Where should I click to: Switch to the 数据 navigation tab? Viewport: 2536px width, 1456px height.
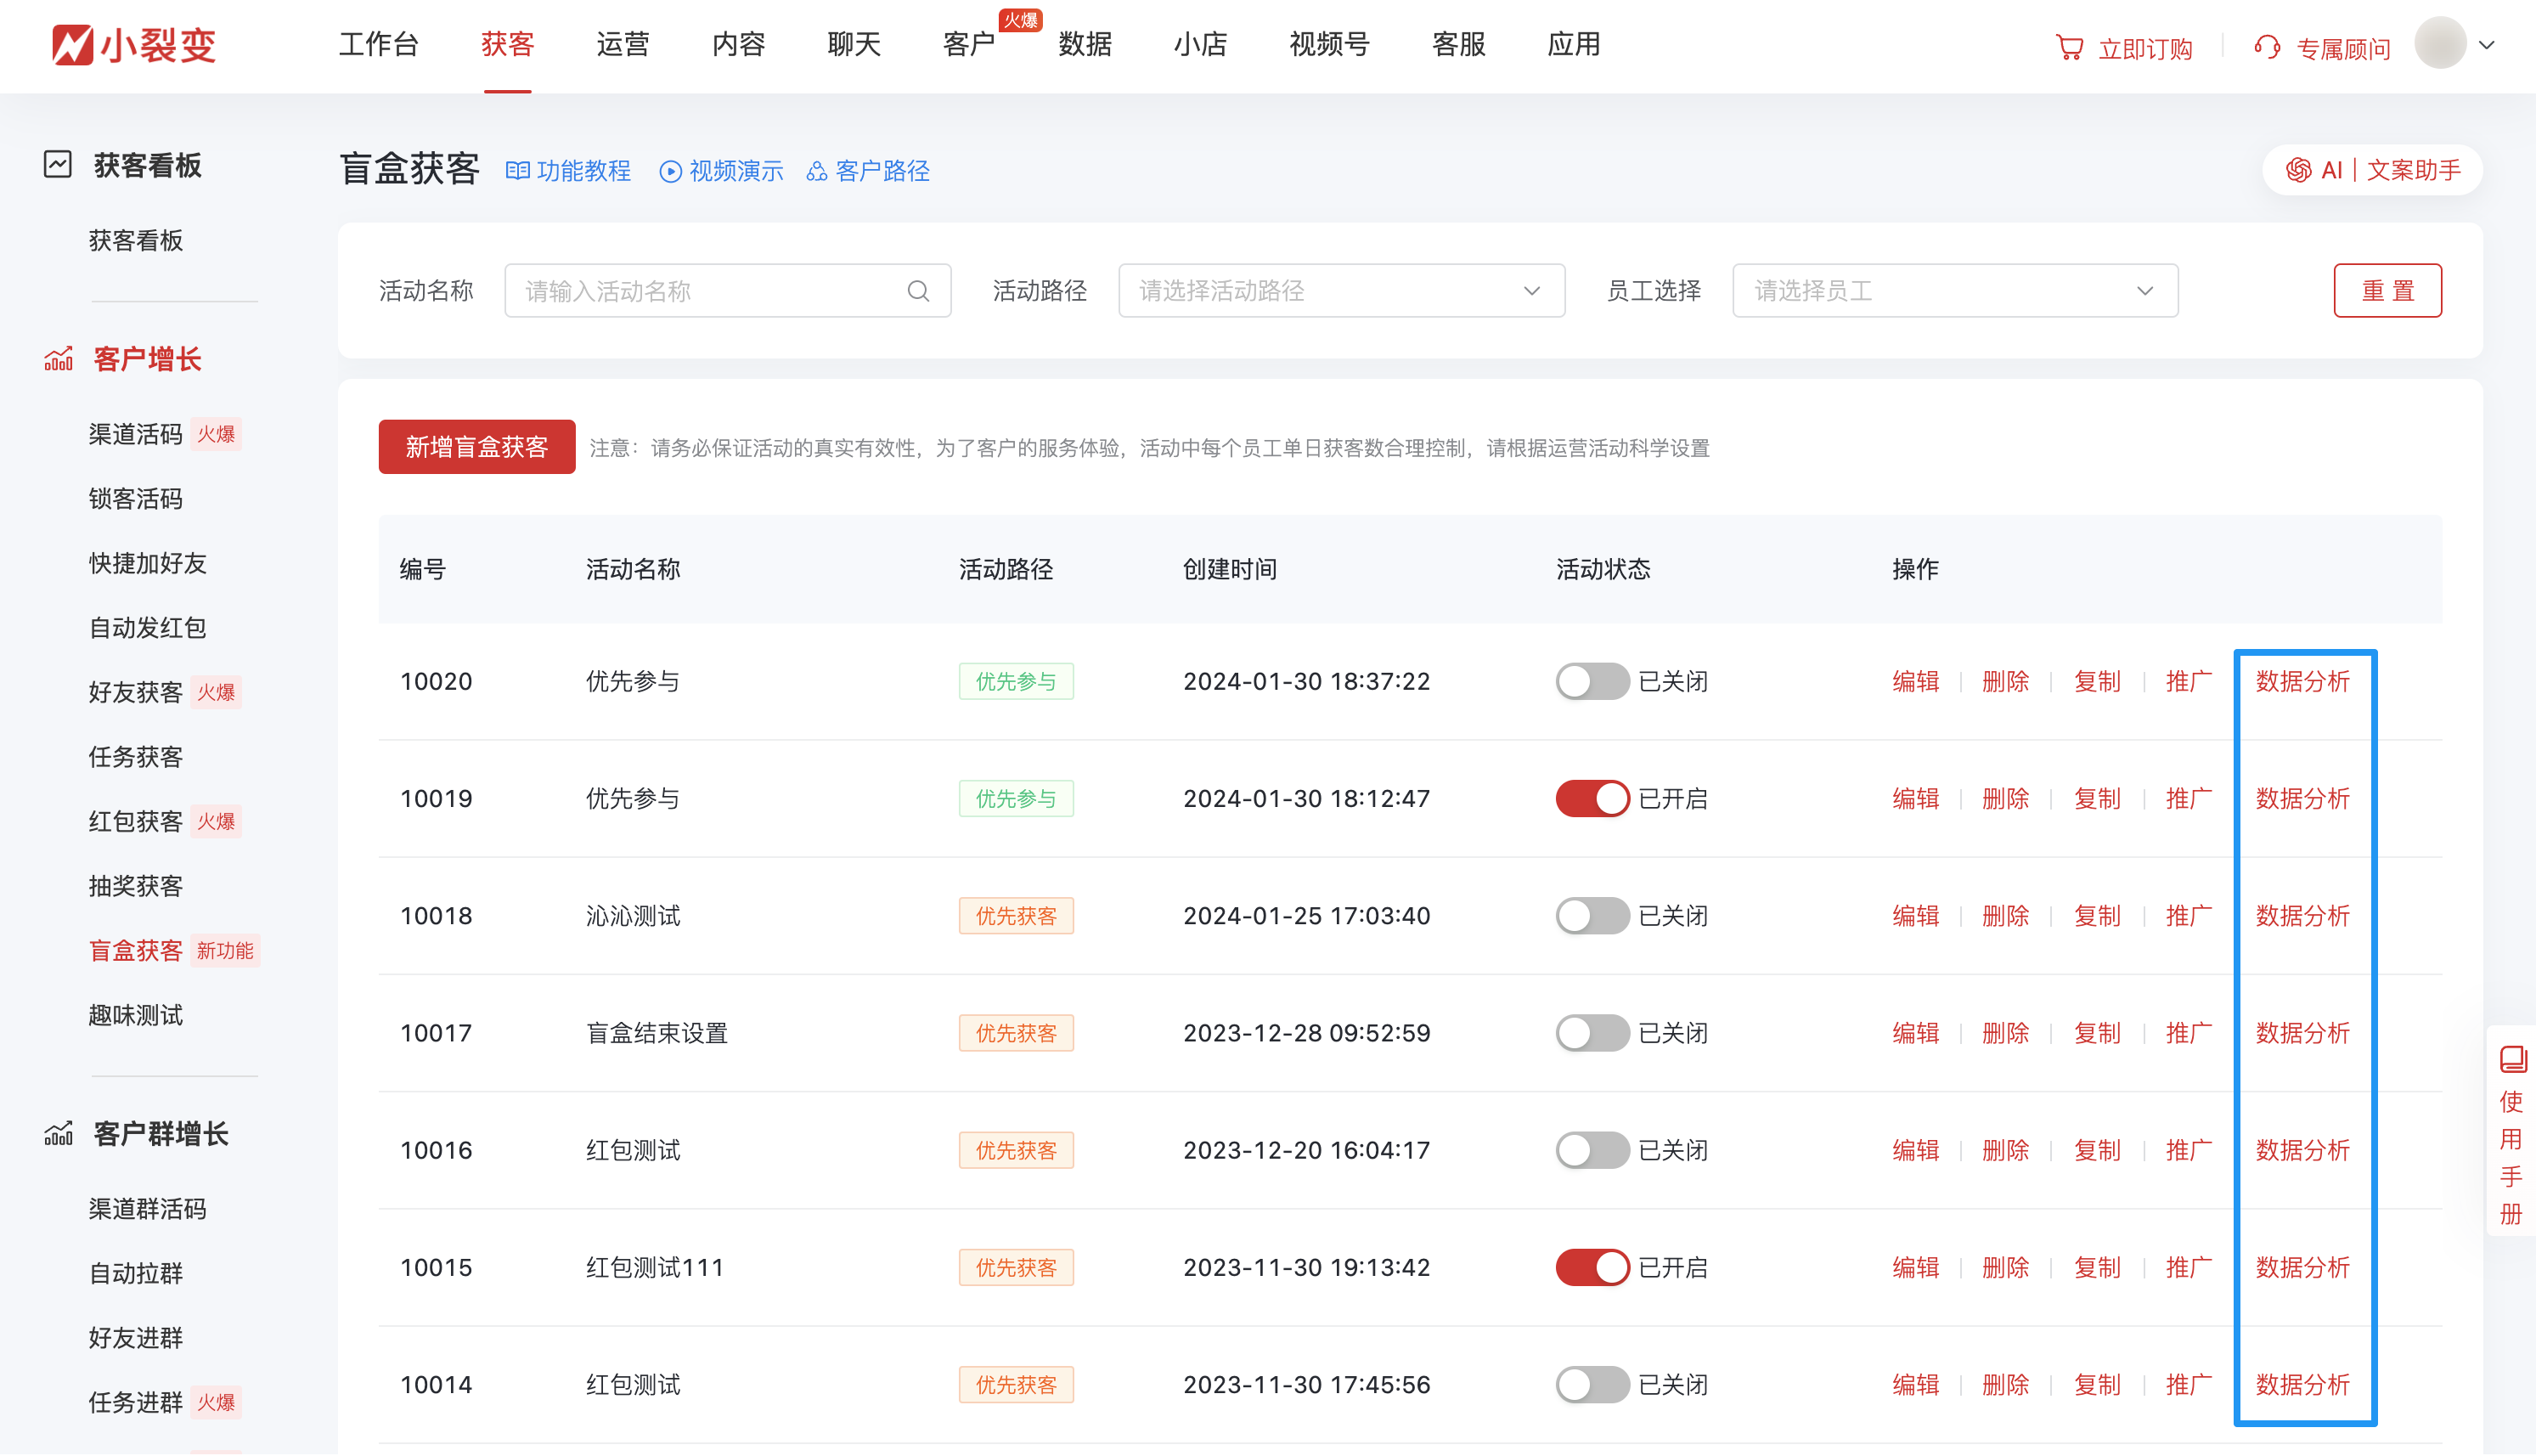[1085, 45]
